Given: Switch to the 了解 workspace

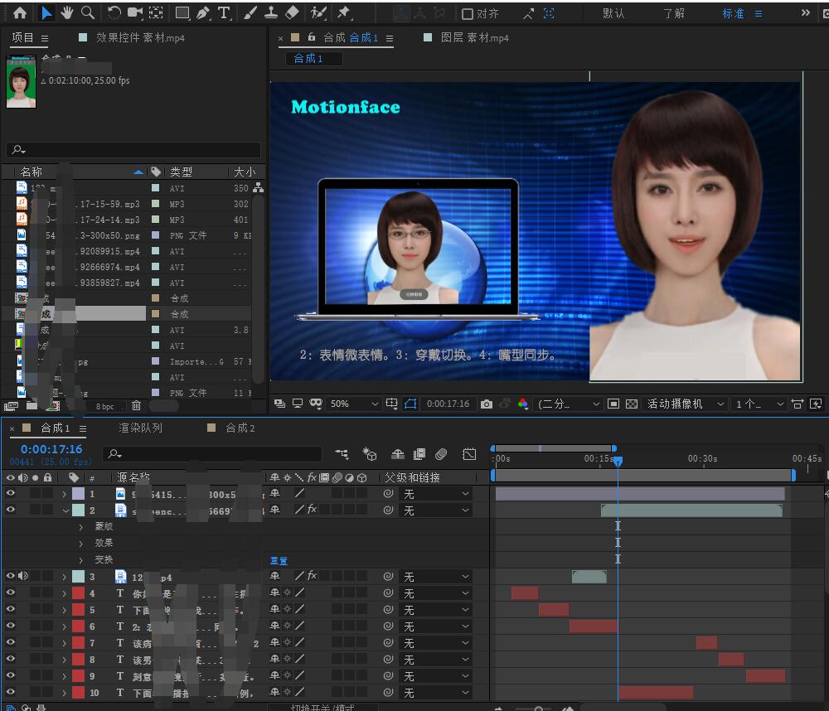Looking at the screenshot, I should coord(673,14).
